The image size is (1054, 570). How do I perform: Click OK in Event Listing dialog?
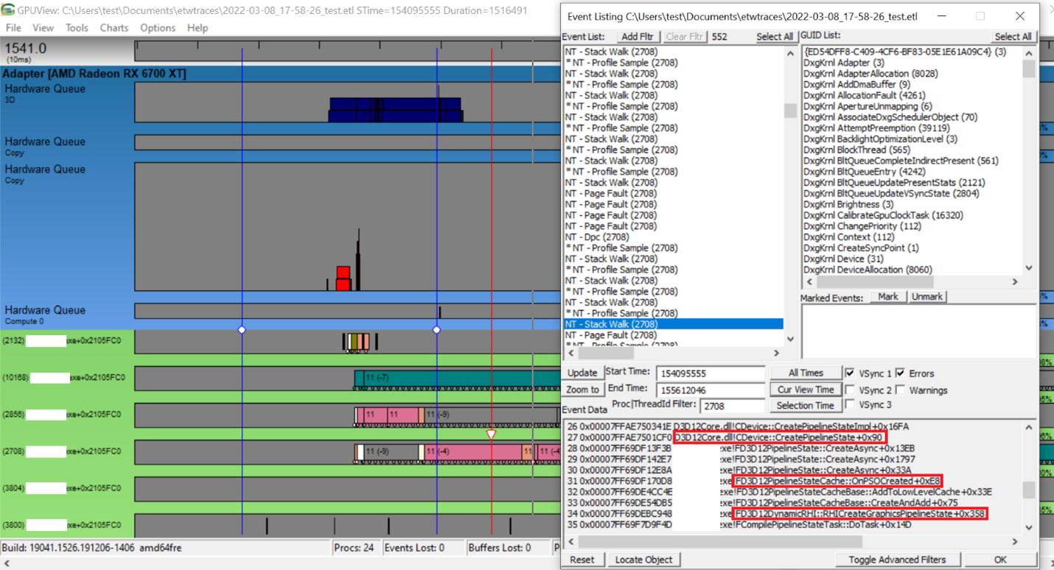(999, 560)
